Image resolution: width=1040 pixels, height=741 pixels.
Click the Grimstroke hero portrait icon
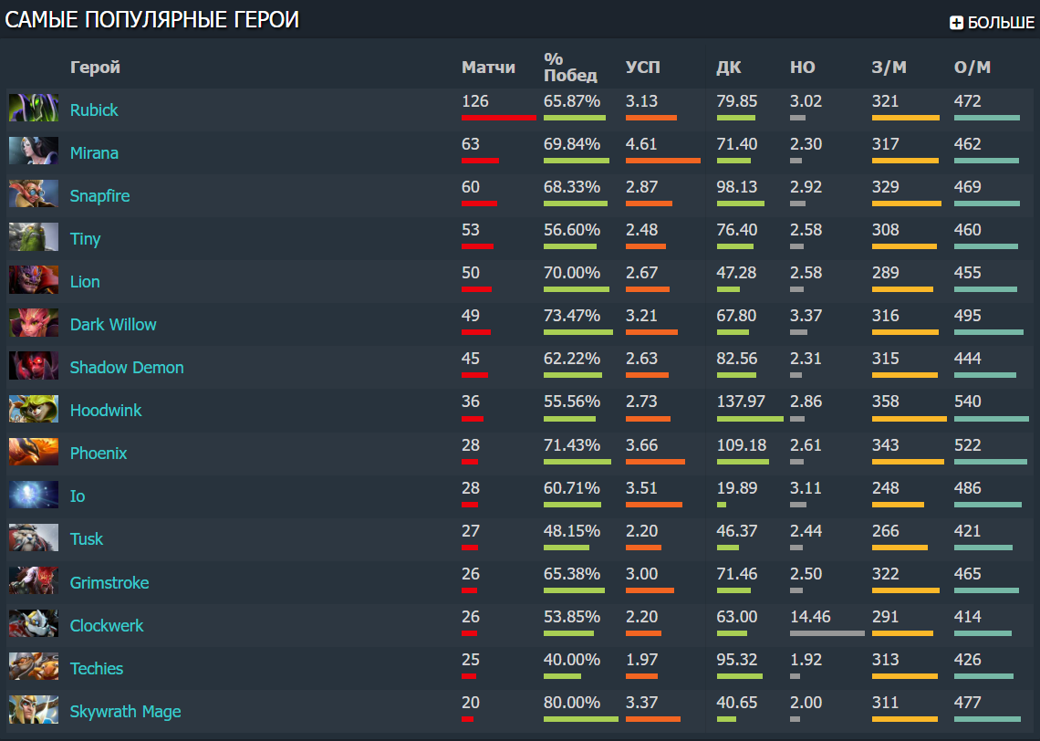(x=34, y=580)
